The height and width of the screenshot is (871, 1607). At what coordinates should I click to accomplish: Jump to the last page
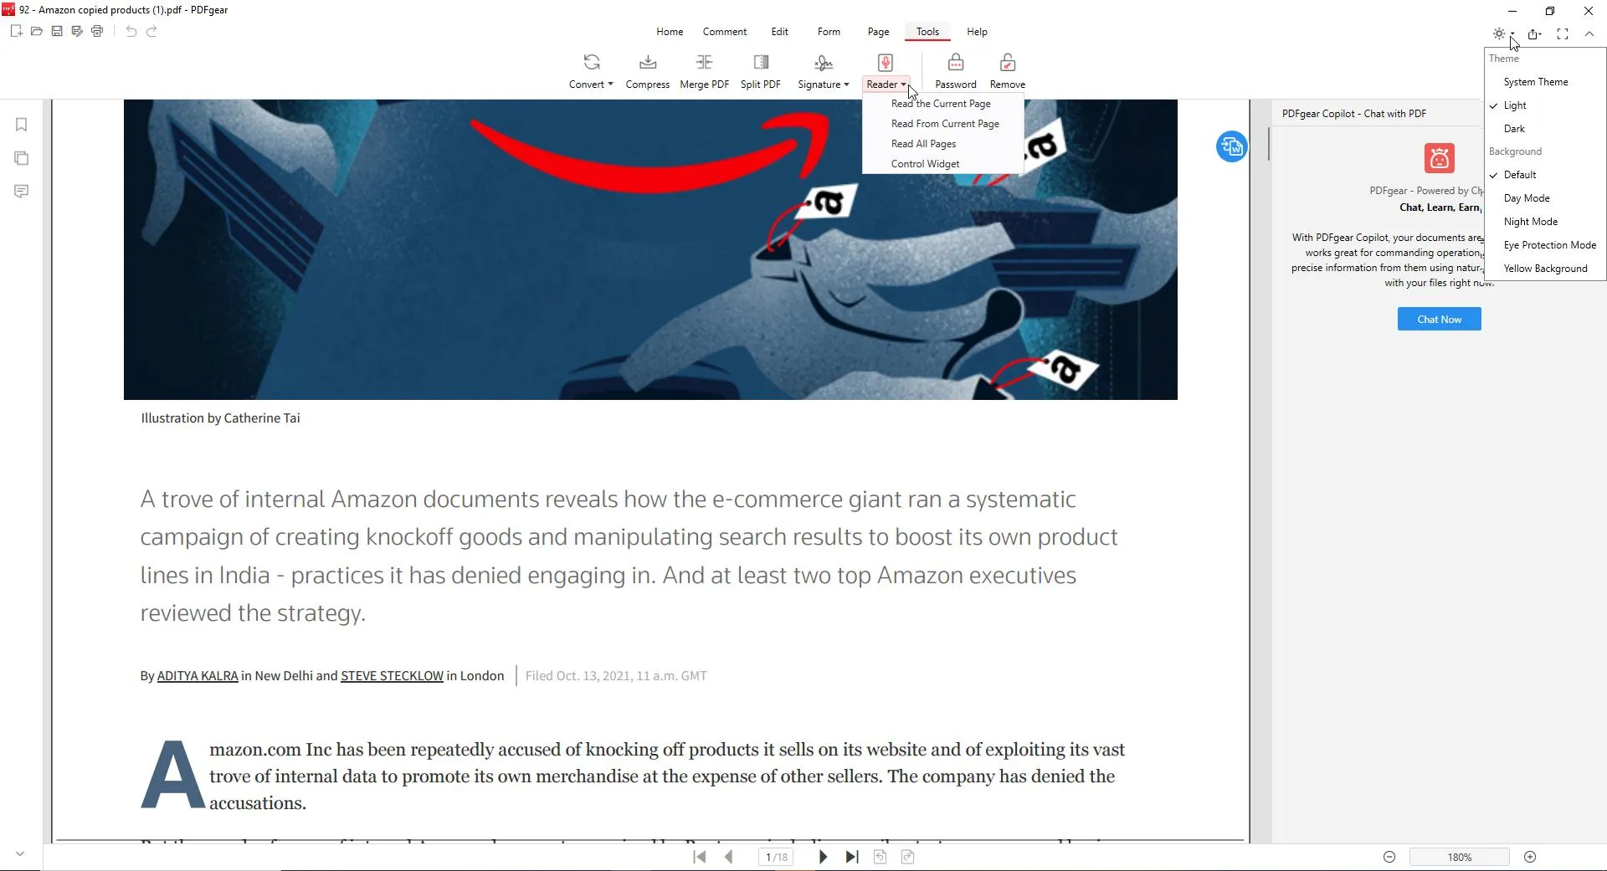852,857
